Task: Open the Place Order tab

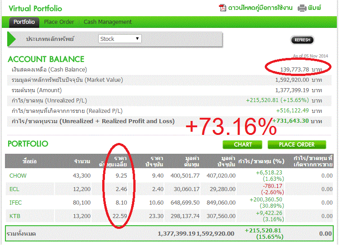Action: (x=59, y=22)
